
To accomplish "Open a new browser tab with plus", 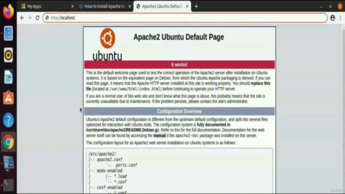I will 196,6.
